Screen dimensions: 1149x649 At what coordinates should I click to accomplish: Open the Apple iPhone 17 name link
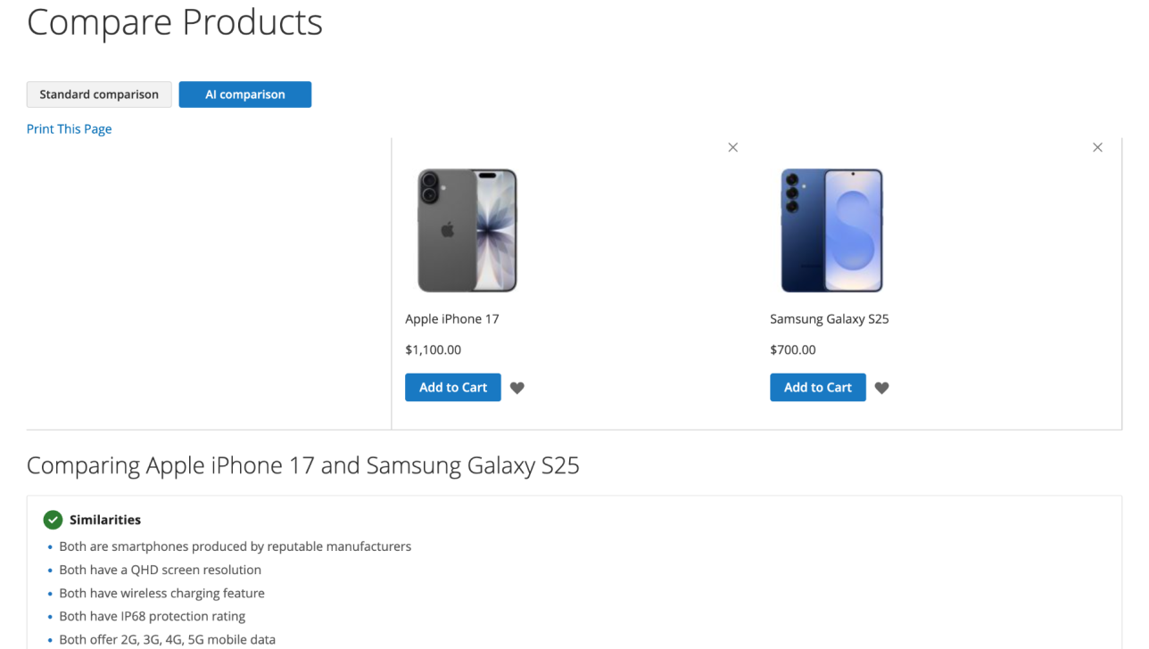452,319
